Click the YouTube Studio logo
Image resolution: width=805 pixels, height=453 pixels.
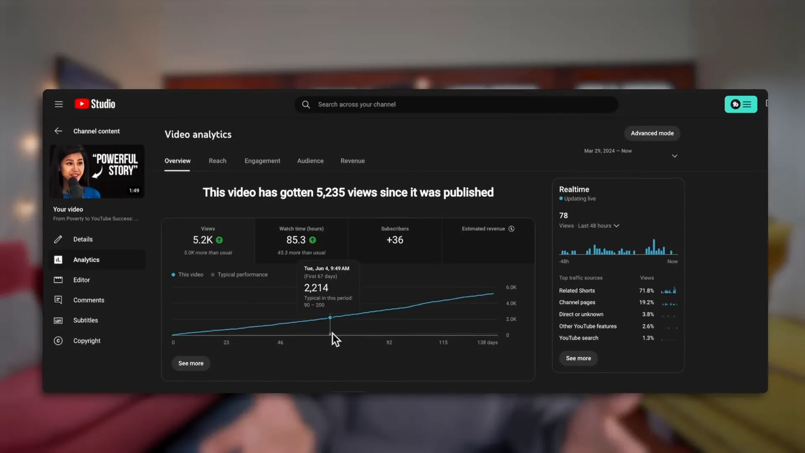point(95,104)
